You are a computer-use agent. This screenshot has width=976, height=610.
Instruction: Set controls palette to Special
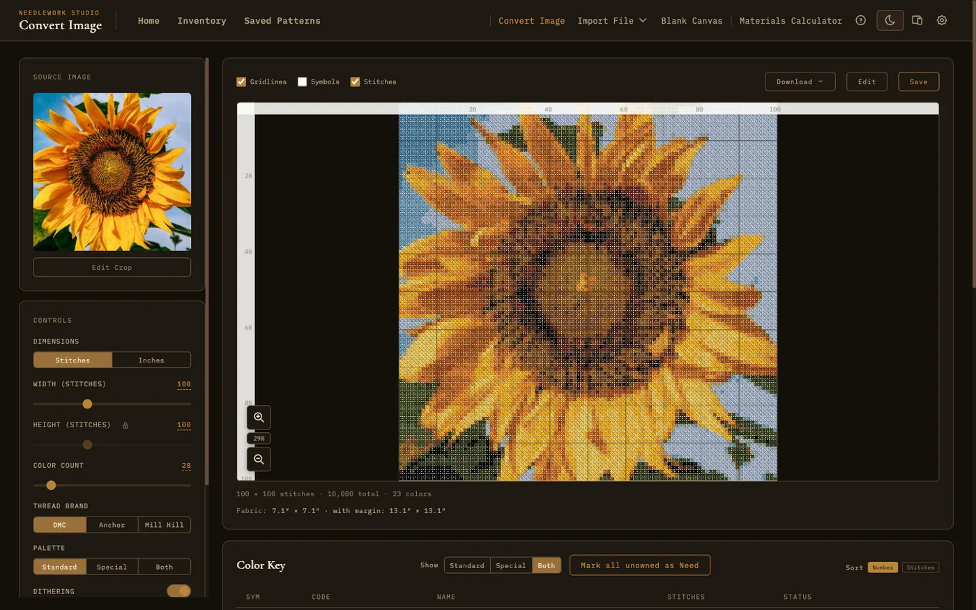[x=112, y=566]
